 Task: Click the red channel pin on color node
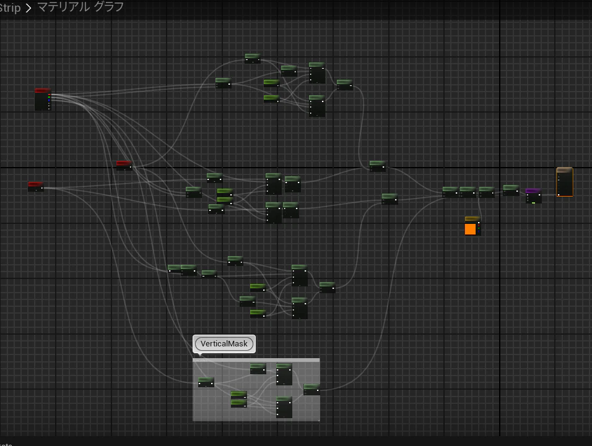click(x=479, y=225)
